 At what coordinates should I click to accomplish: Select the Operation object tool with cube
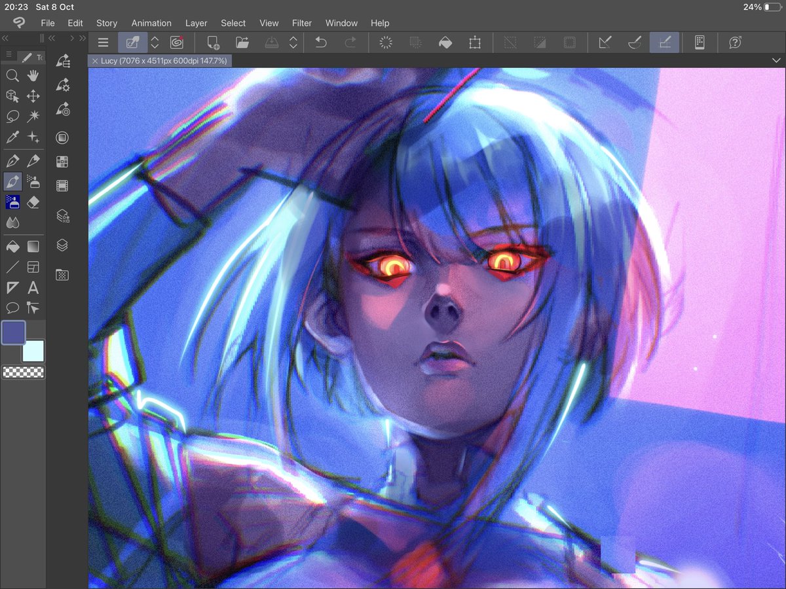coord(12,96)
